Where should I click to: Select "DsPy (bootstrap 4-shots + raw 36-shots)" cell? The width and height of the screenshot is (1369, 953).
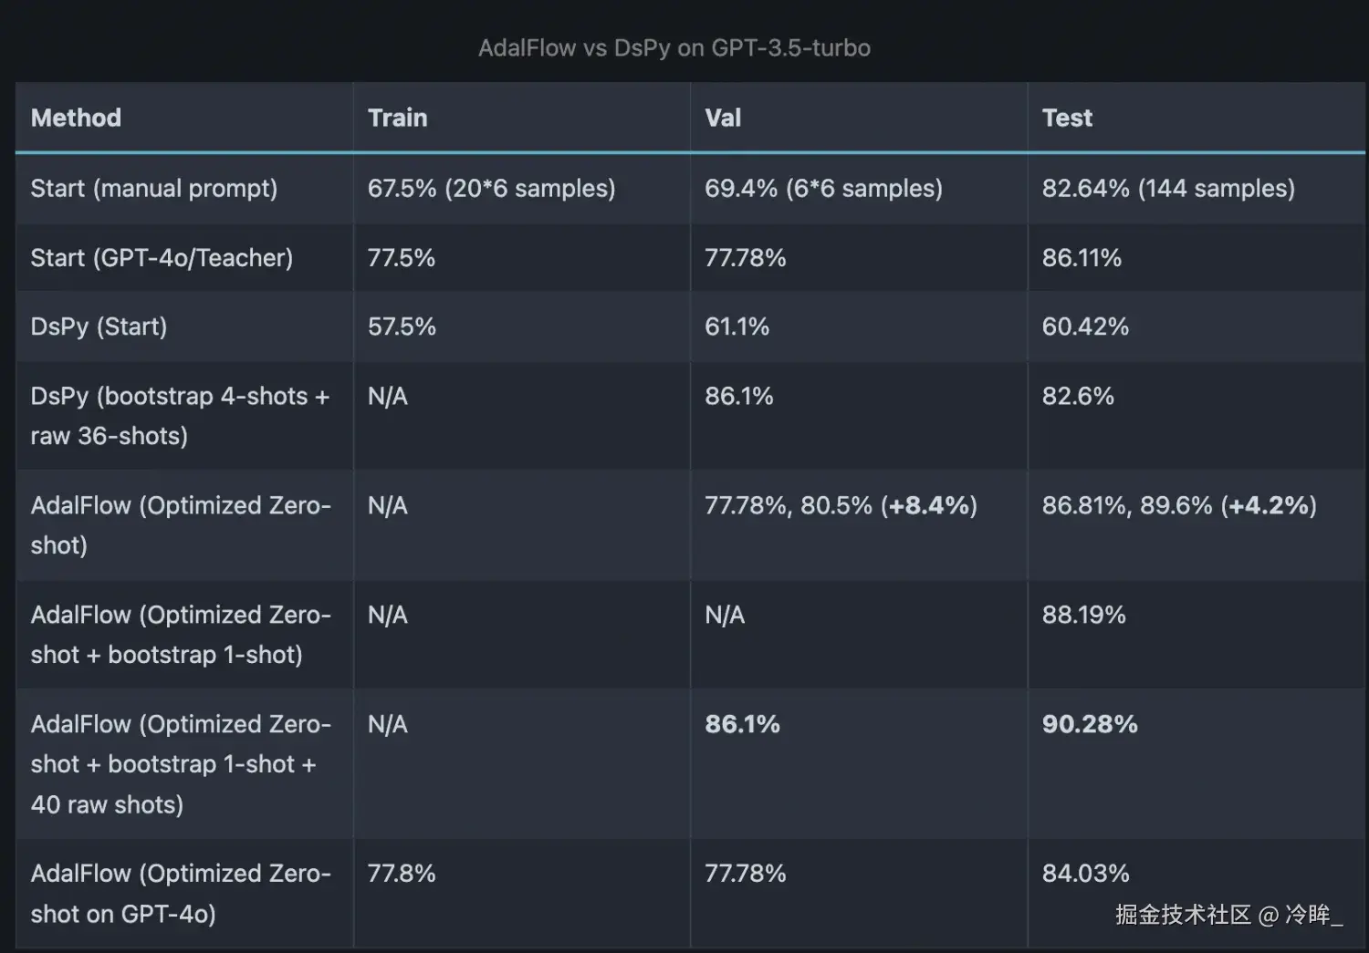(x=180, y=416)
